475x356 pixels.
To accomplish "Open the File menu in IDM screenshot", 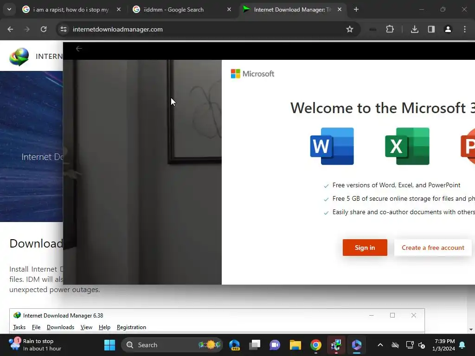I will click(x=36, y=327).
